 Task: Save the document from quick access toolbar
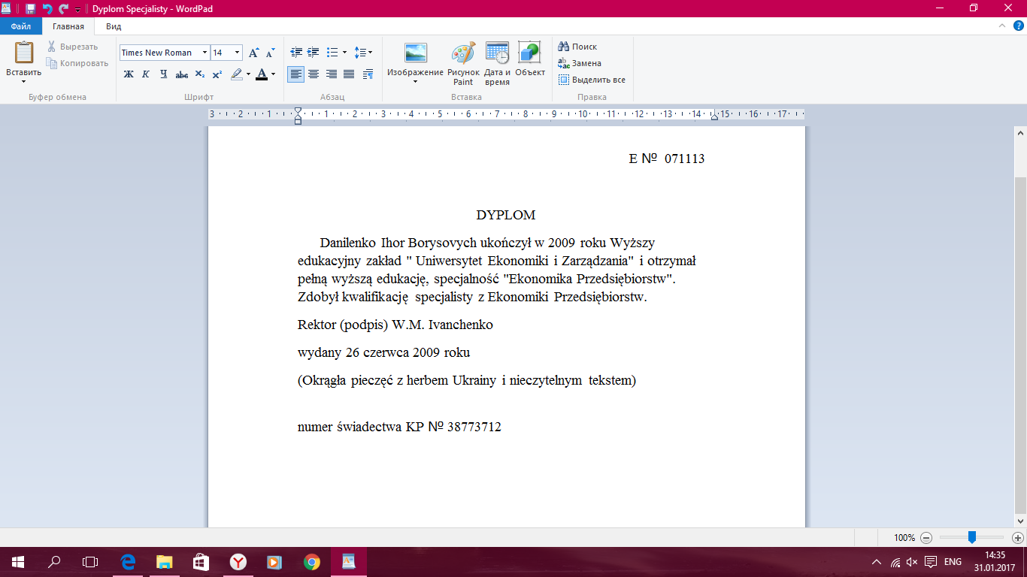coord(30,9)
